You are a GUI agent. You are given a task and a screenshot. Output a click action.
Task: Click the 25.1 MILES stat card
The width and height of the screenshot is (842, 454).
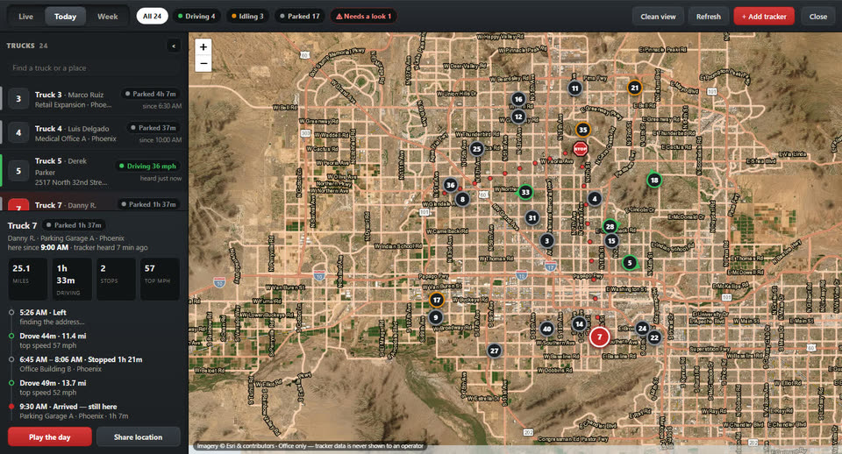tap(27, 279)
